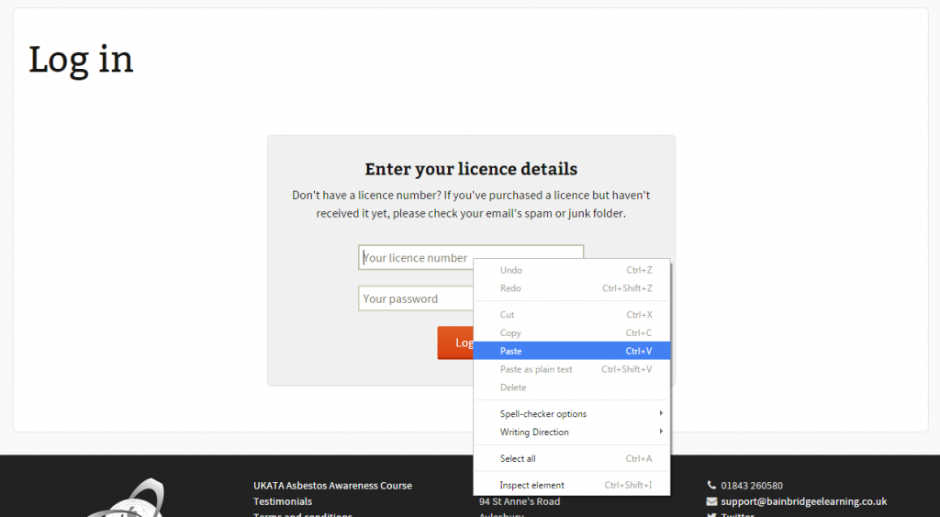Expand the Spell-checker options submenu arrow

point(661,414)
